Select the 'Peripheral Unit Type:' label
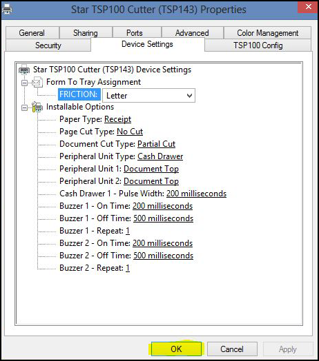 click(x=97, y=156)
